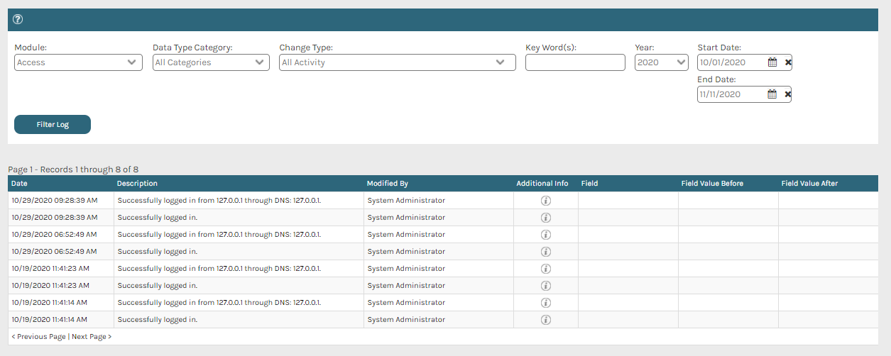Select the Year dropdown
Viewport: 891px width, 356px height.
coord(661,62)
